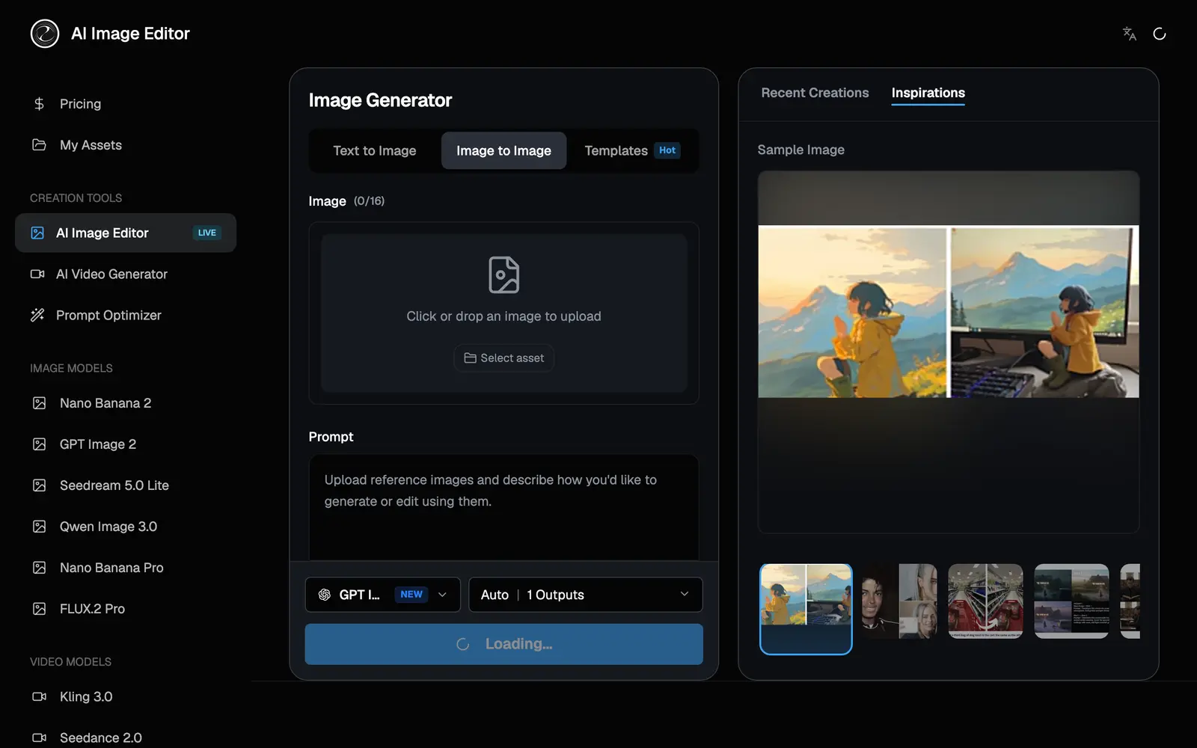The width and height of the screenshot is (1197, 748).
Task: Click the Pricing dollar icon
Action: pyautogui.click(x=39, y=104)
